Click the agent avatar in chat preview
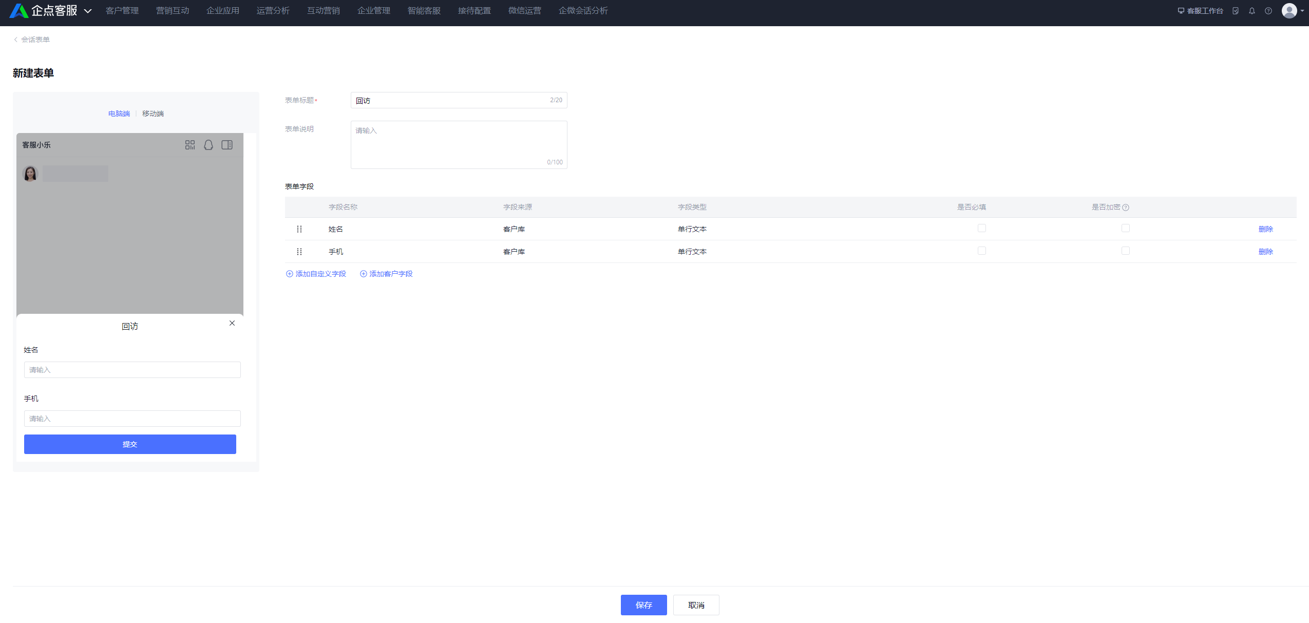The image size is (1309, 623). [30, 174]
